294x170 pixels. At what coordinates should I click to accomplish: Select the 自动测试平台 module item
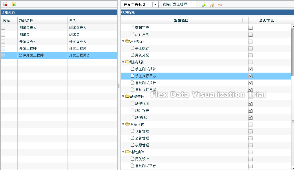146,166
